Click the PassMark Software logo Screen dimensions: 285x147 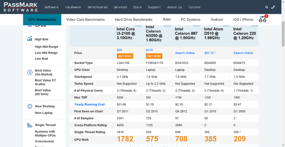[21, 7]
